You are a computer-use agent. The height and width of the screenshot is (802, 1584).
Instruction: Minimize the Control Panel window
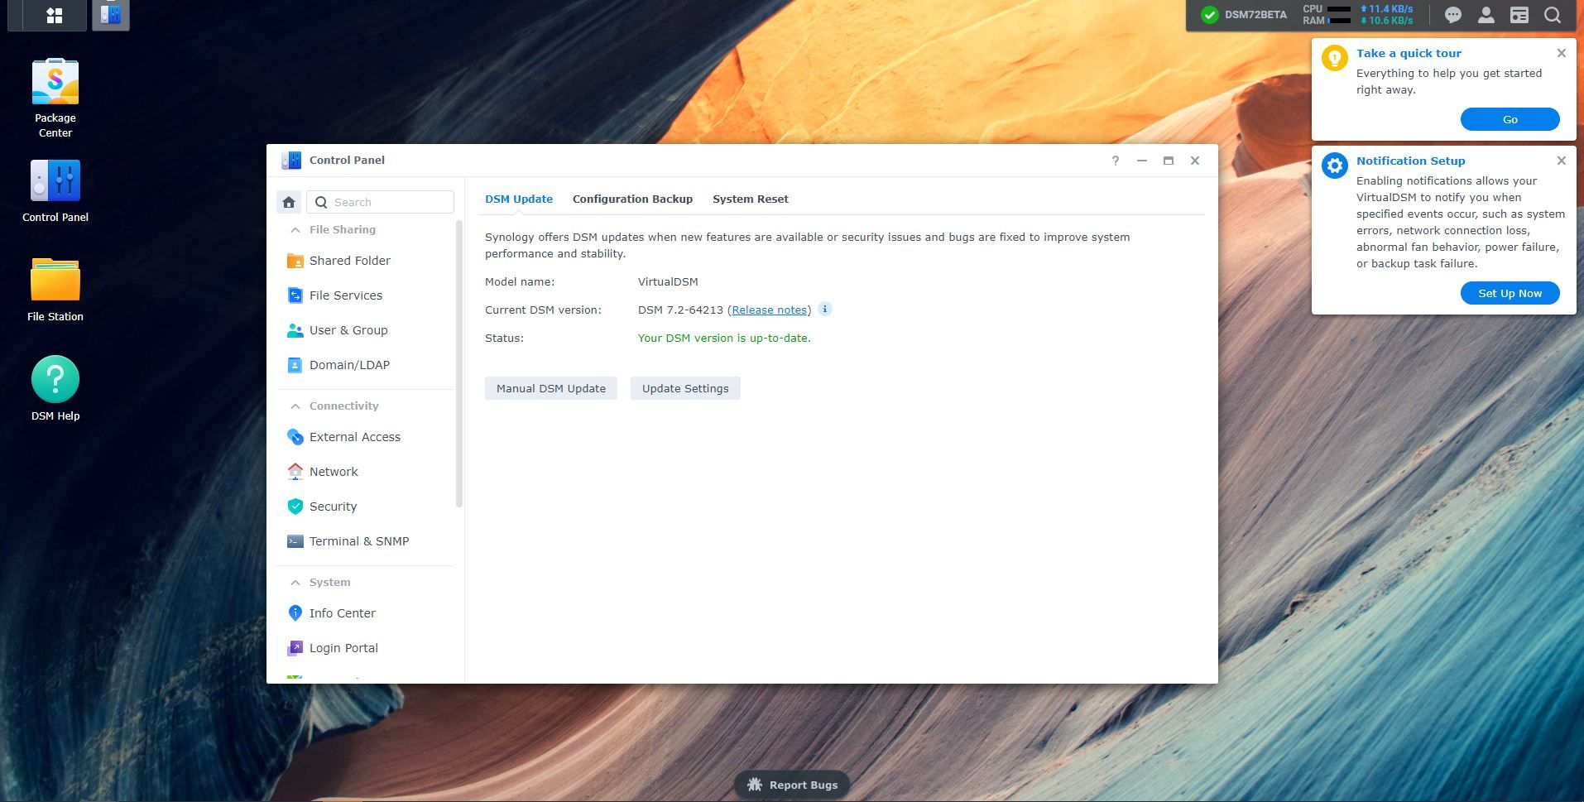1141,161
